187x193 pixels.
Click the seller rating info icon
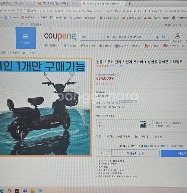[122, 107]
